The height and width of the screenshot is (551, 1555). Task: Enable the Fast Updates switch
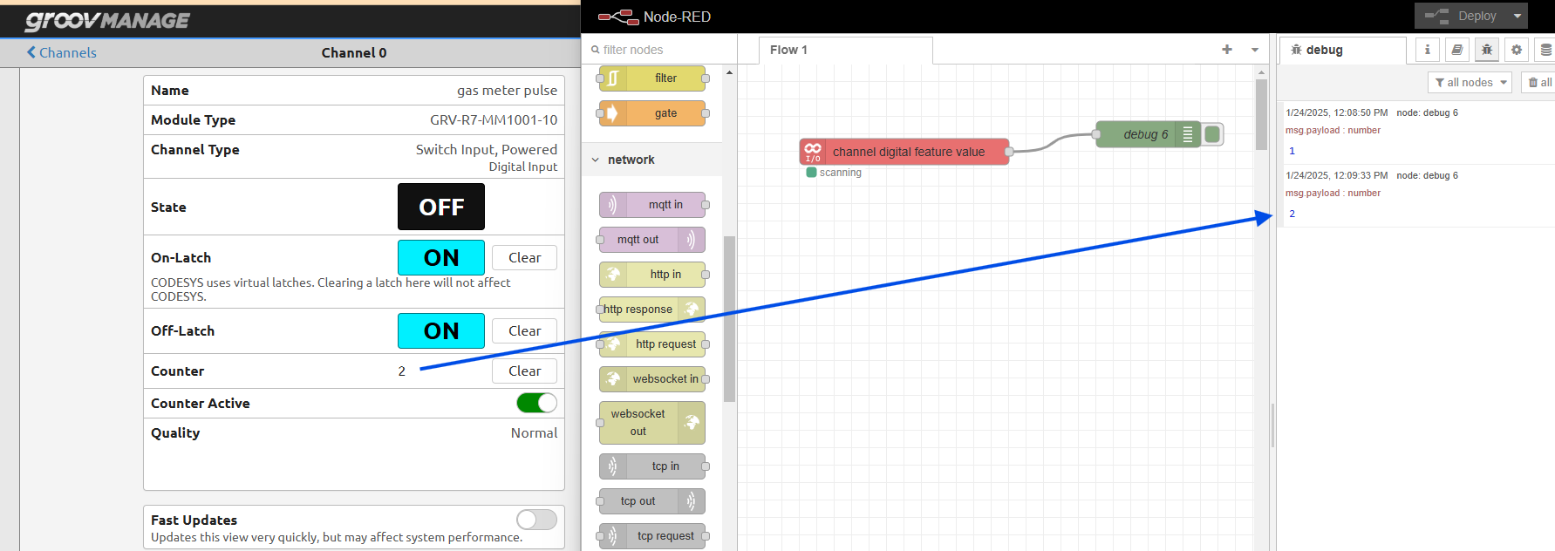pos(536,520)
